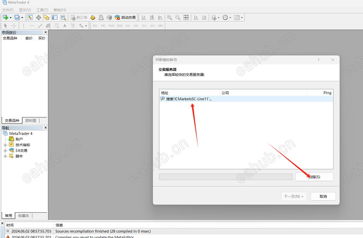This screenshot has width=363, height=238.
Task: Toggle the 自动交易 auto trading button
Action: coord(125,18)
